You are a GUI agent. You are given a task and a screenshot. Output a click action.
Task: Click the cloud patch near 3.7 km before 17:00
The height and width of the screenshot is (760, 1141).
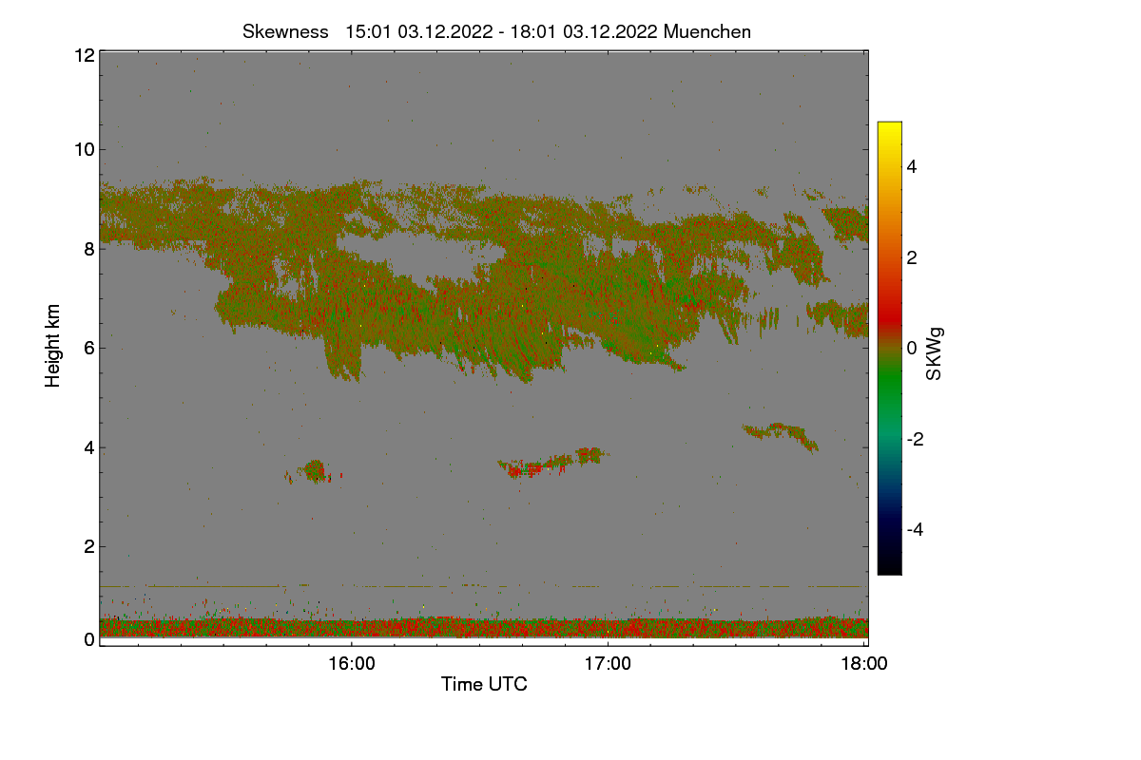pos(552,462)
